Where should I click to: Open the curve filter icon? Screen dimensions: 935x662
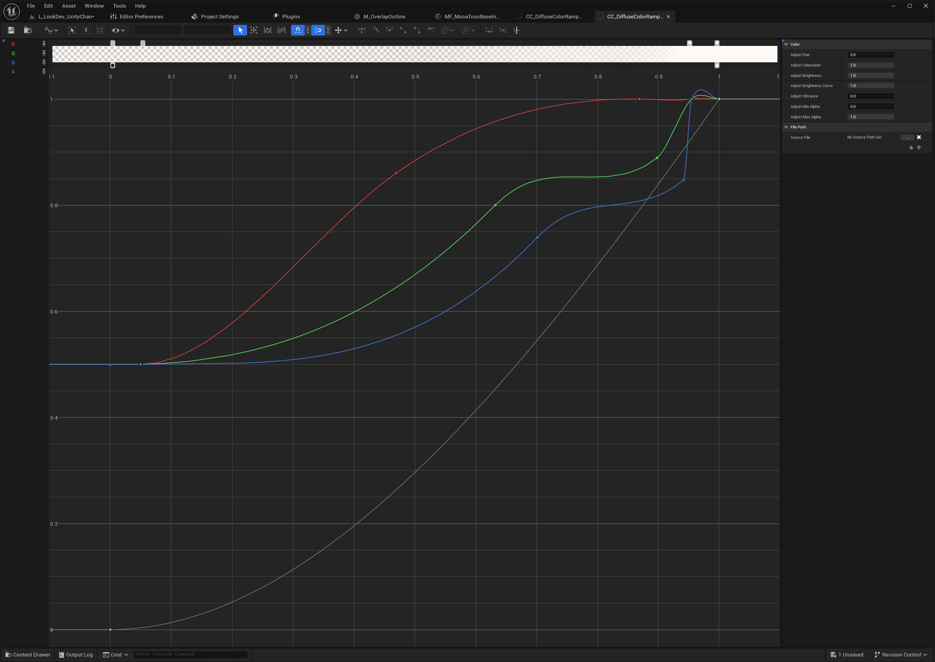point(517,30)
